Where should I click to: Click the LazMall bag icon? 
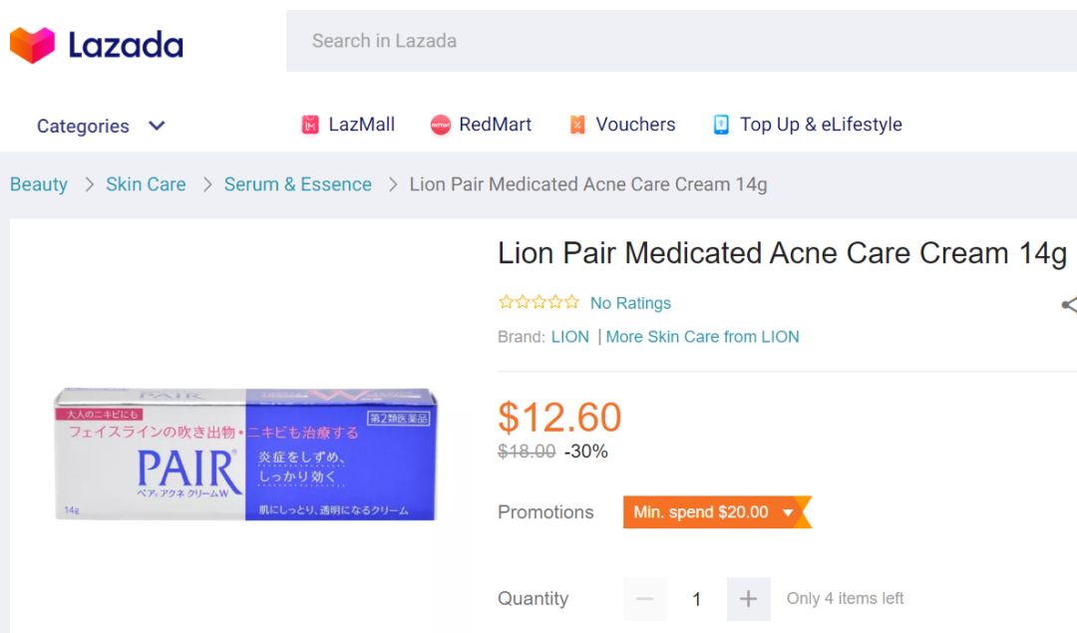310,125
